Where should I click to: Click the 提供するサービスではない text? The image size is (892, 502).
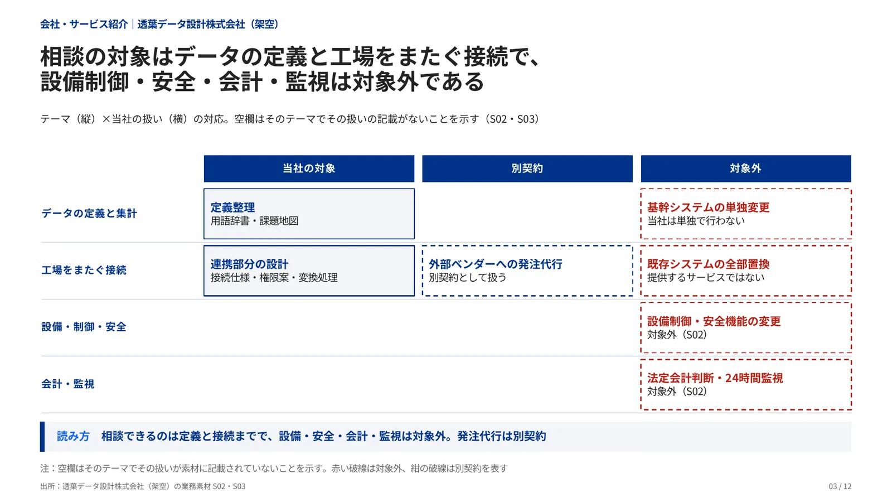pos(706,278)
